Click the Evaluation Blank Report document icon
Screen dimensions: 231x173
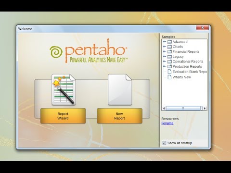169,72
